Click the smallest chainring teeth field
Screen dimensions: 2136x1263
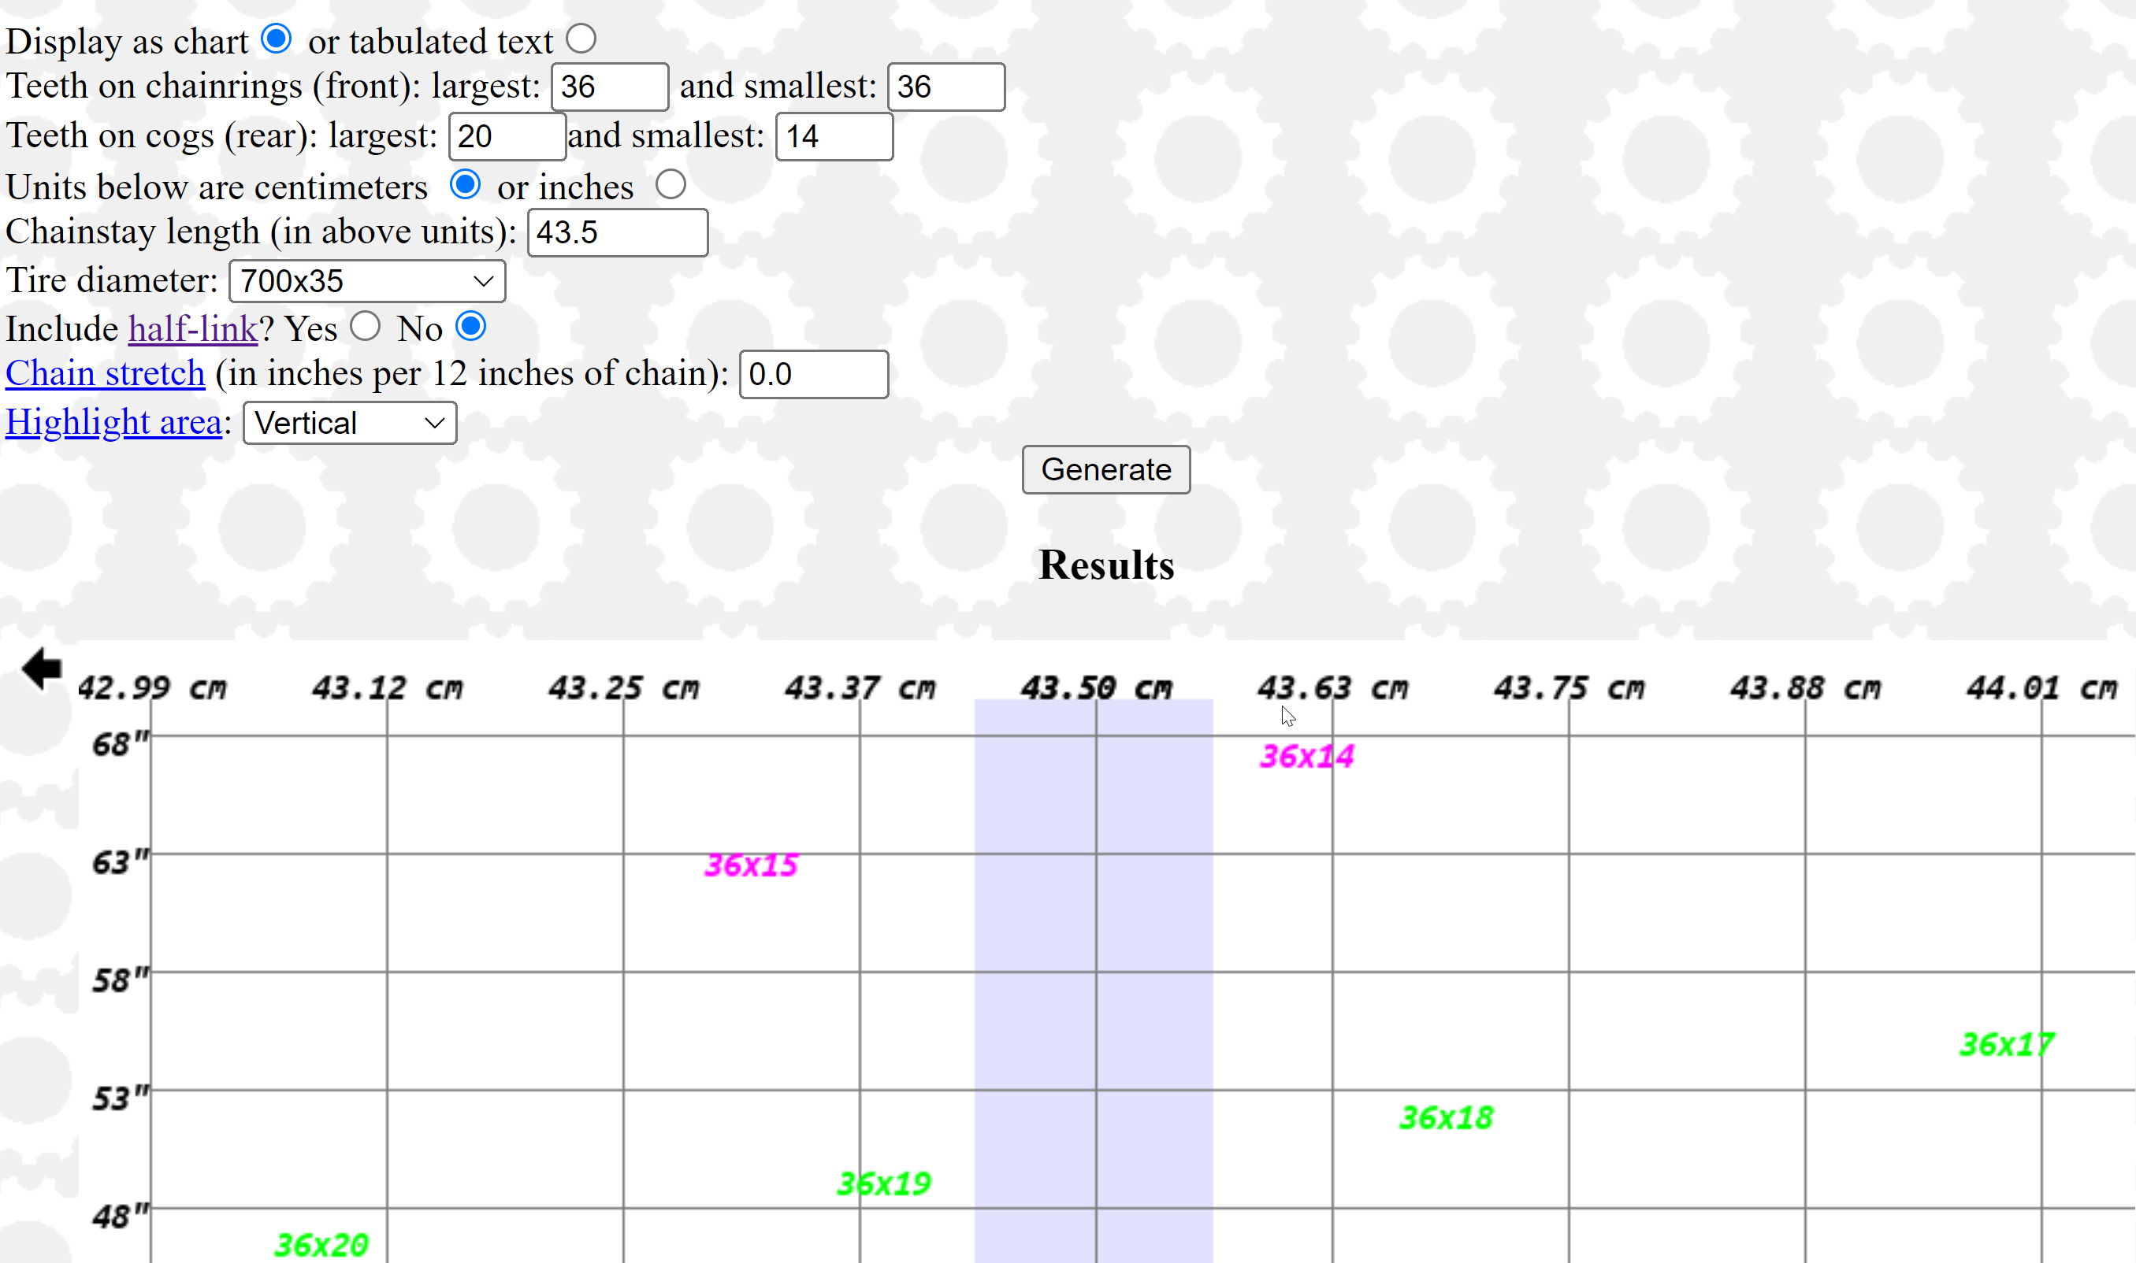click(945, 87)
